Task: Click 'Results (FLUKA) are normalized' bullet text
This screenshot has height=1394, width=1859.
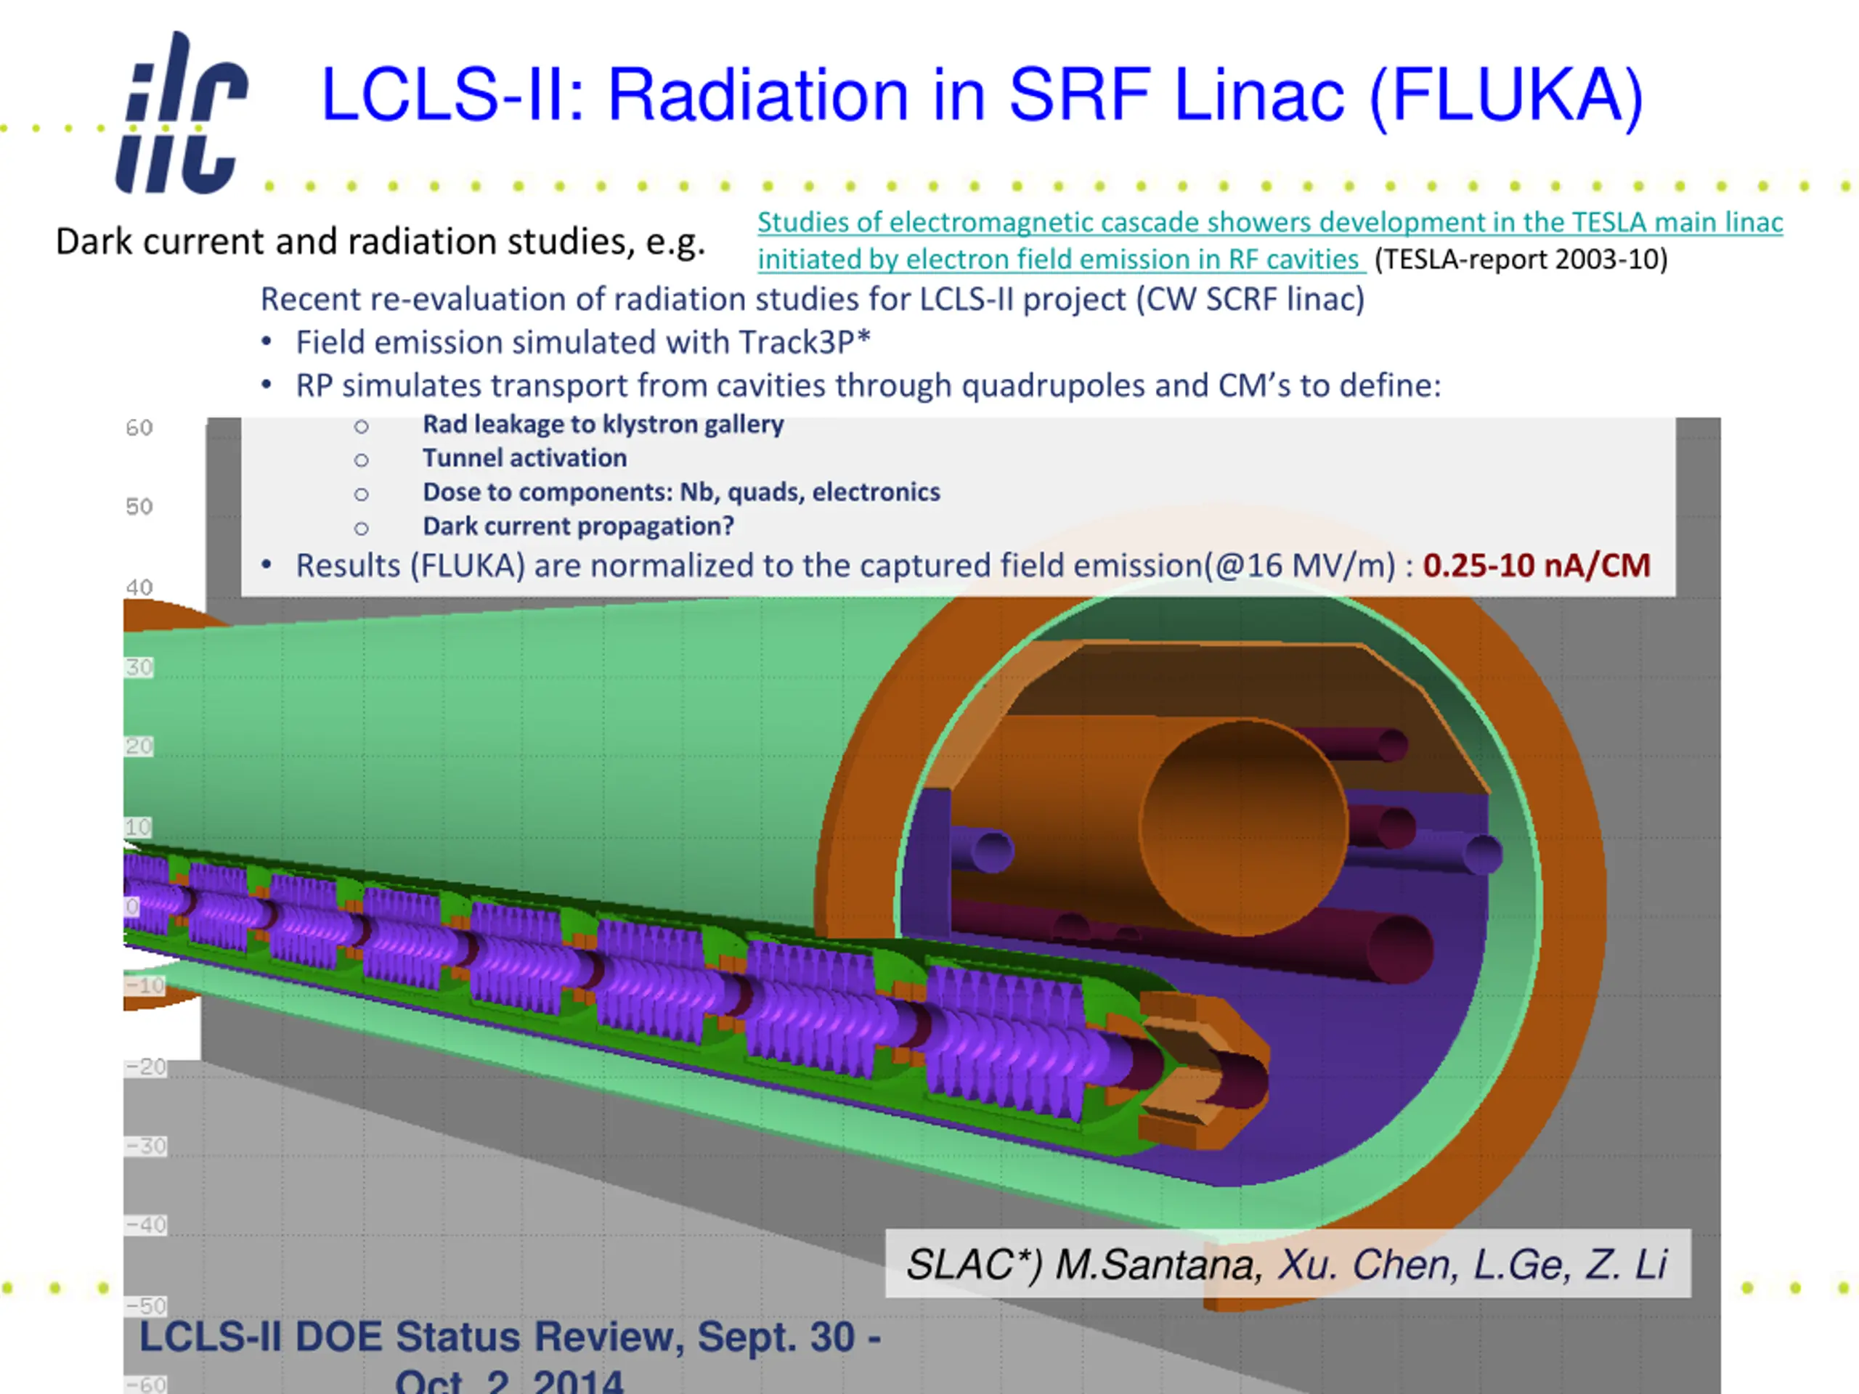Action: pos(853,566)
